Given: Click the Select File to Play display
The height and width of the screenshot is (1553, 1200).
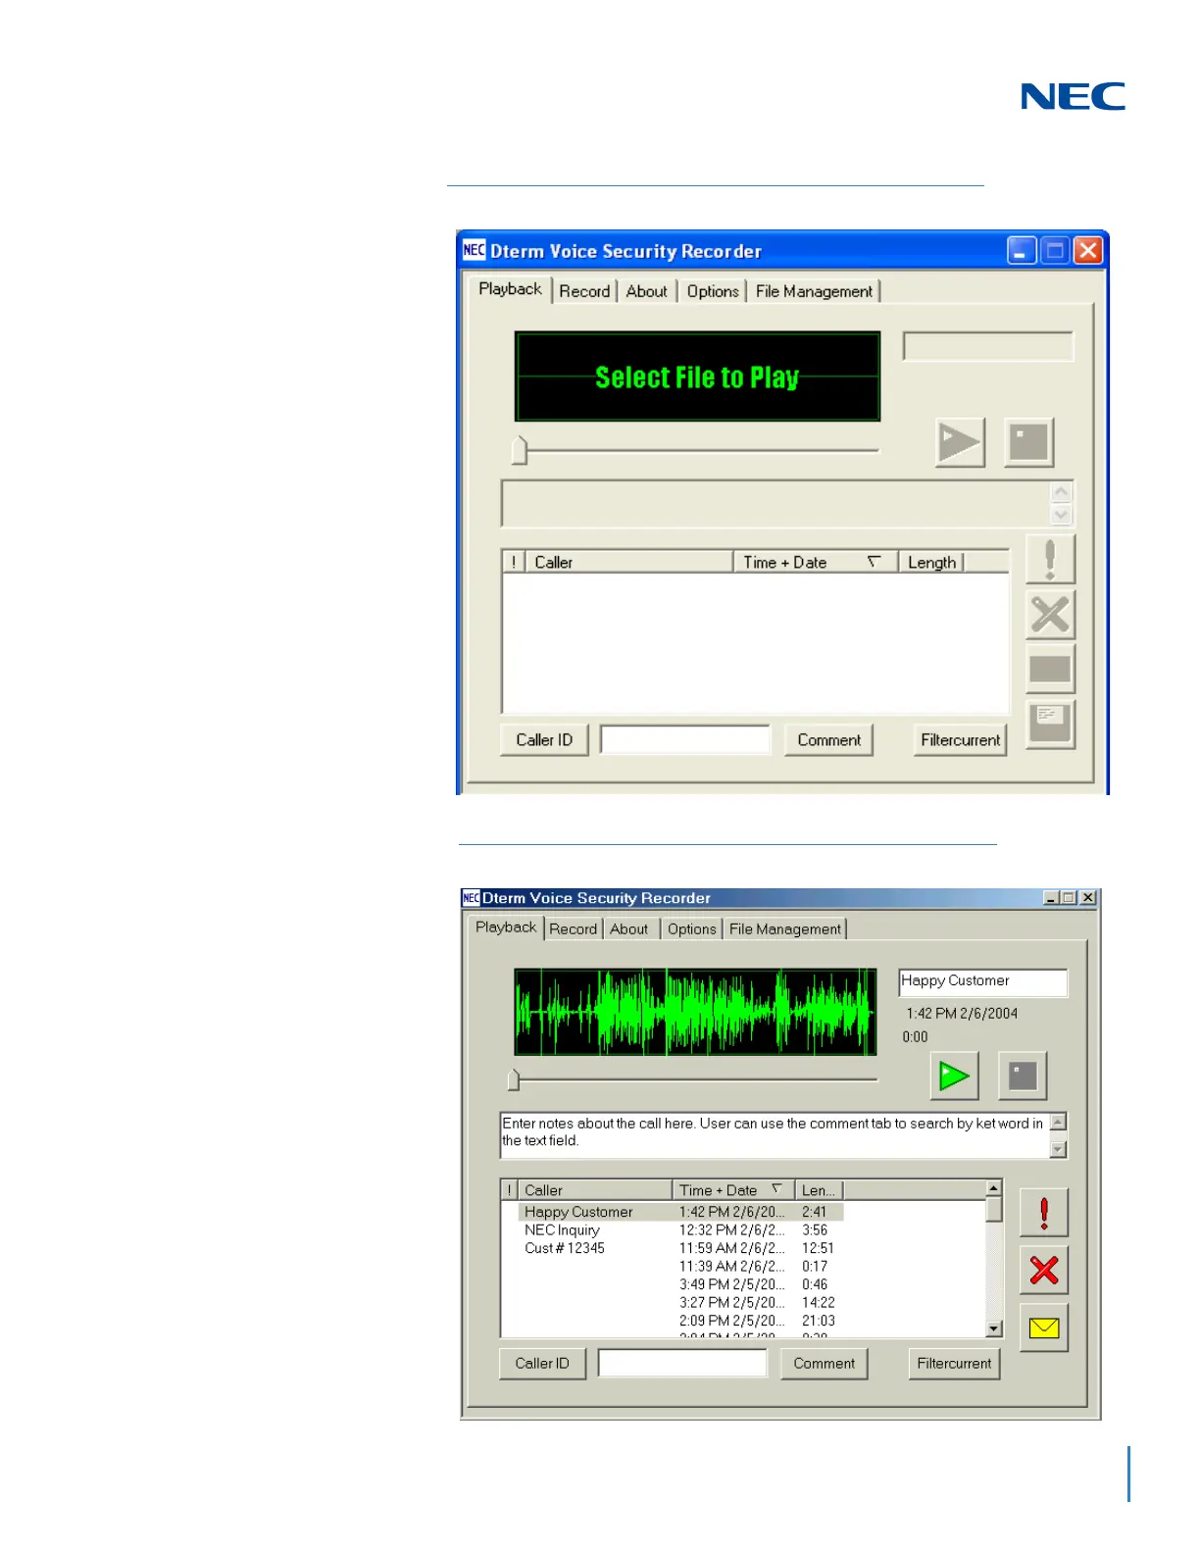Looking at the screenshot, I should pyautogui.click(x=697, y=376).
